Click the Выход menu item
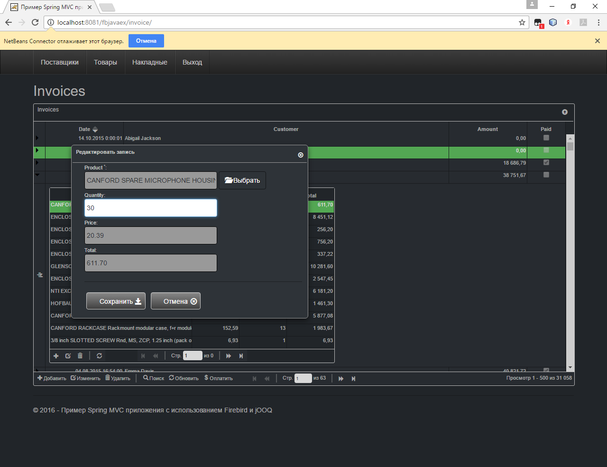607x467 pixels. tap(193, 62)
